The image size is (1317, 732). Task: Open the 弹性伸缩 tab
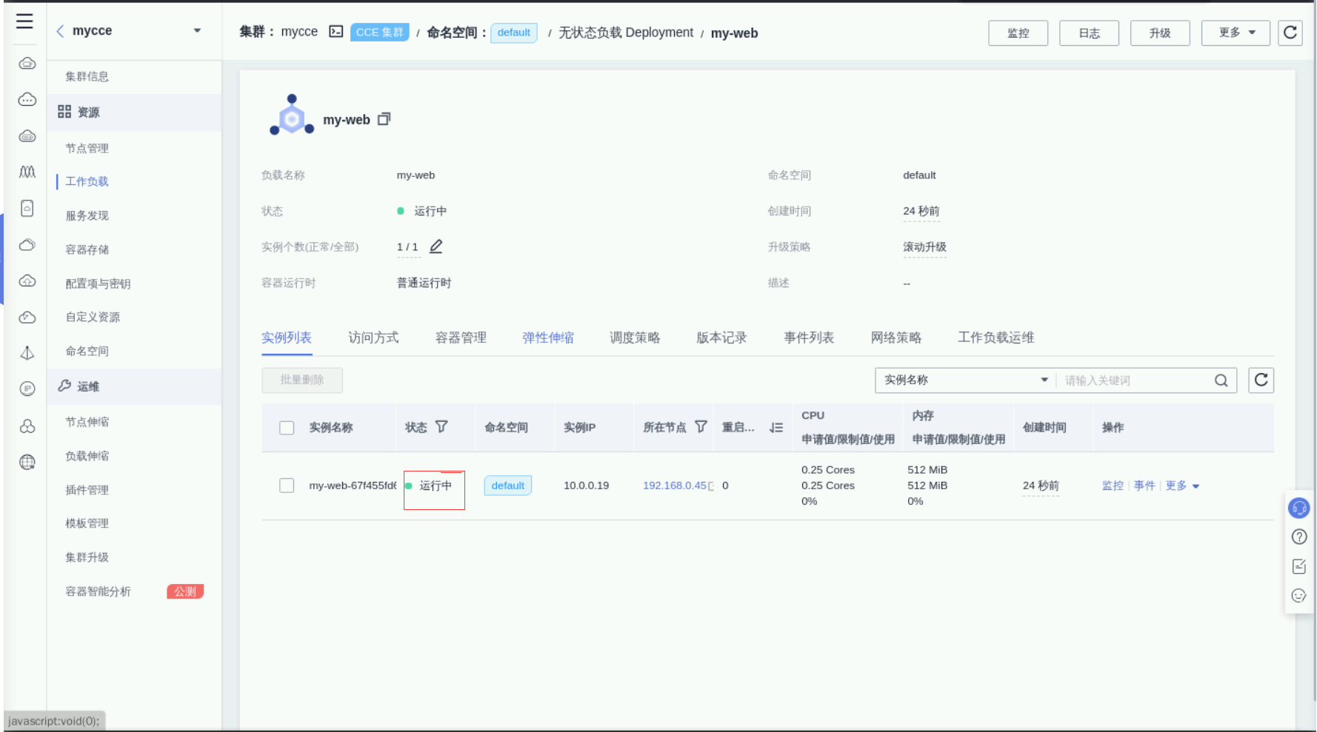pos(548,338)
